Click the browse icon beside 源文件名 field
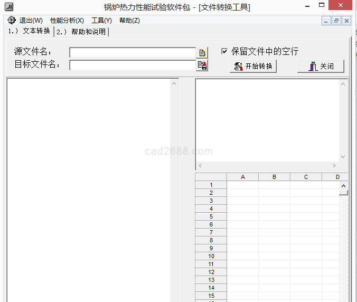Screen dimensions: 357x302 point(202,53)
